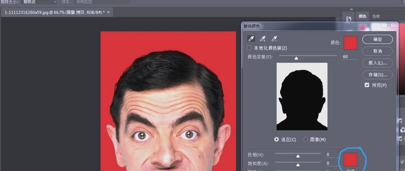This screenshot has height=171, width=405.
Task: Select the Eyedropper tool in Replace Color dialog
Action: click(x=251, y=39)
